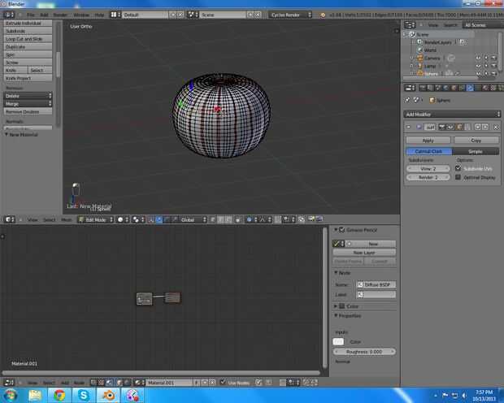Click the Remove Doubles button
The image size is (504, 403).
(x=28, y=111)
